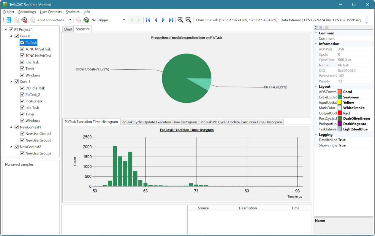Screen dimensions: 375x236
Task: Toggle the TCNC.NcSvbTask checkbox
Action: (22, 56)
